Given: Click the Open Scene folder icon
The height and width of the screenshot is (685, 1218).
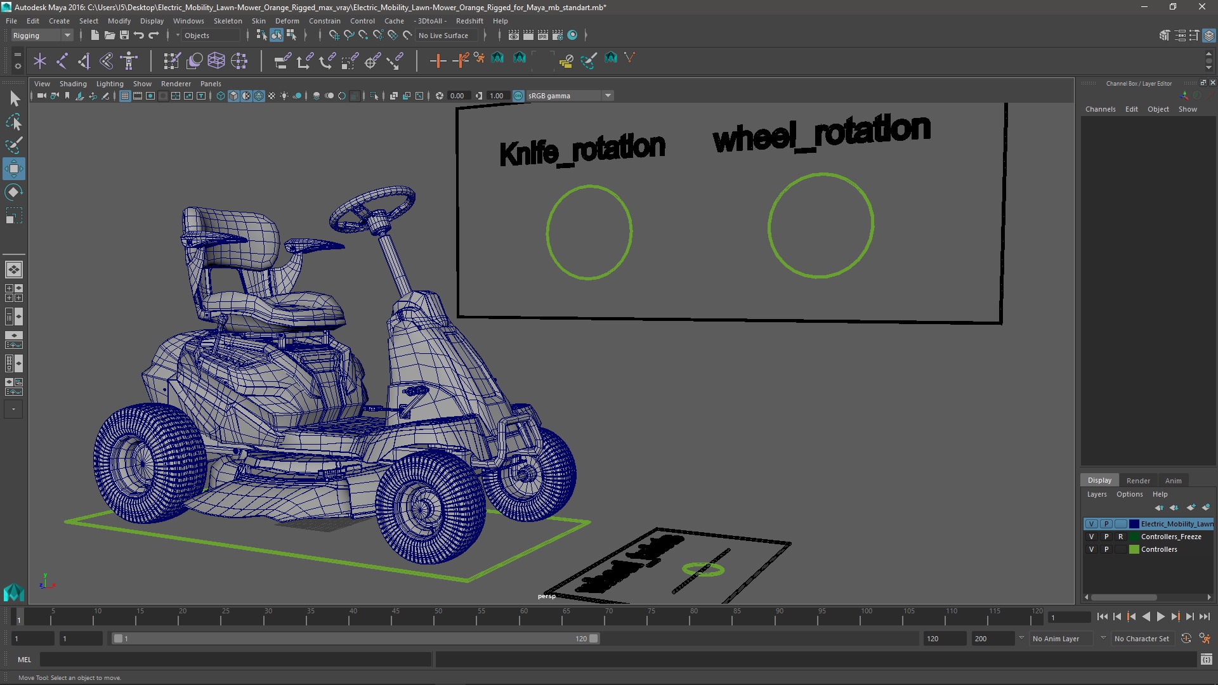Looking at the screenshot, I should click(109, 36).
